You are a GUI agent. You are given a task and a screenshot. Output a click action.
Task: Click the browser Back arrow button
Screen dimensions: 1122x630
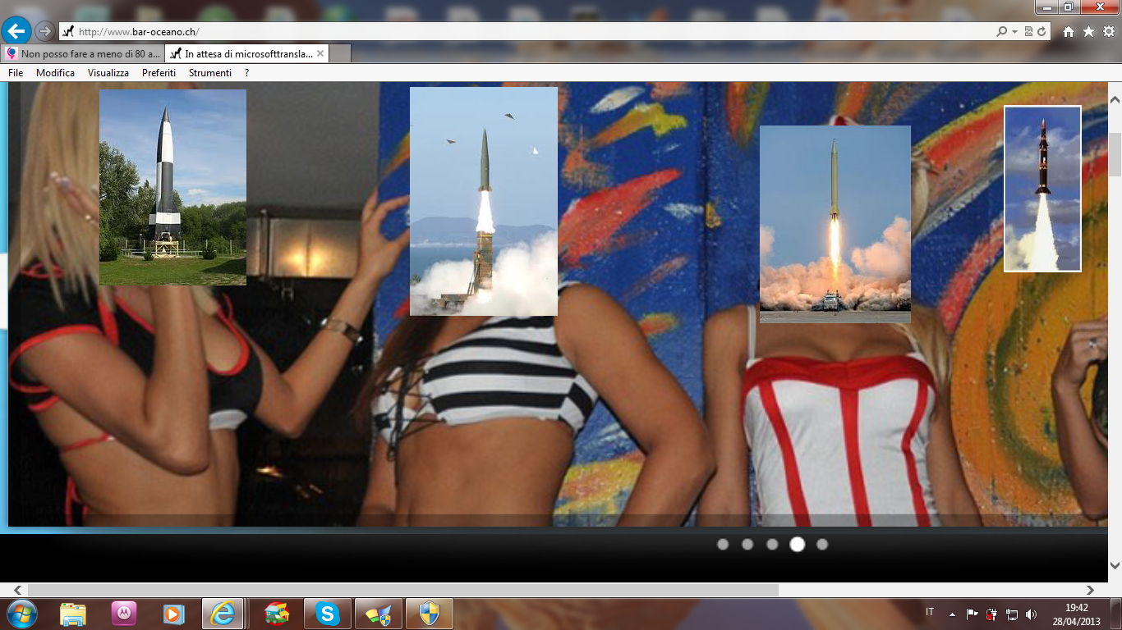pyautogui.click(x=16, y=31)
